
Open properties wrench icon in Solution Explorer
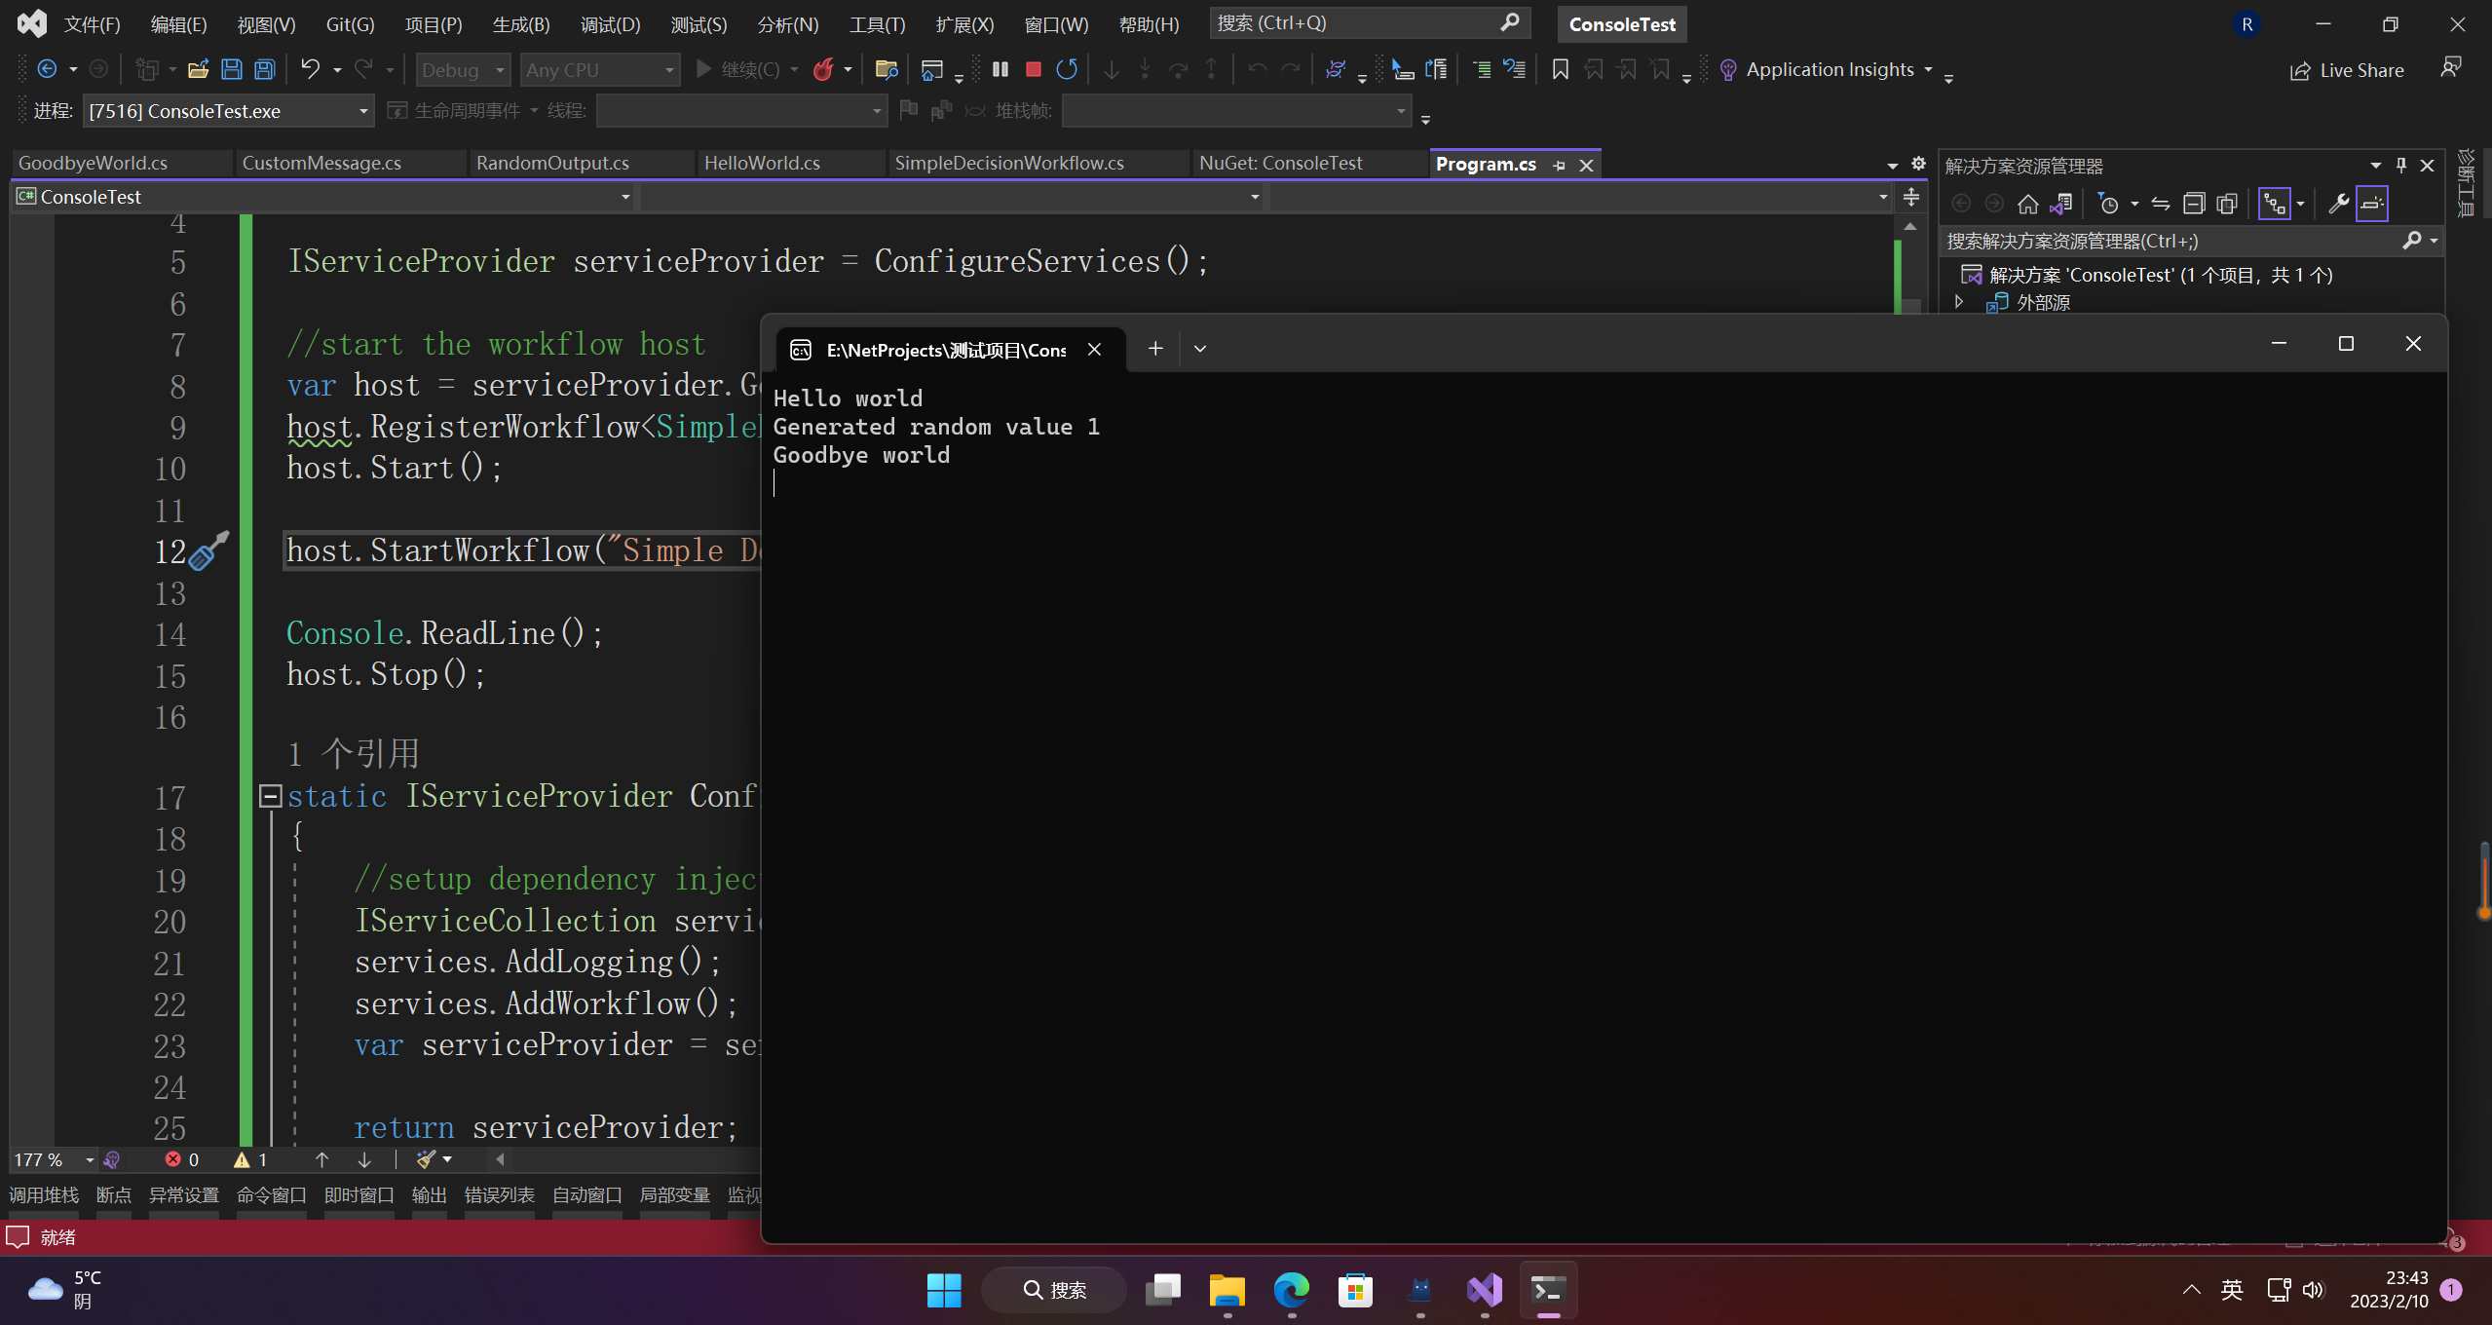point(2338,204)
